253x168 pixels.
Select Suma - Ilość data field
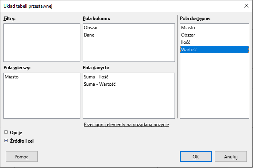coord(96,77)
